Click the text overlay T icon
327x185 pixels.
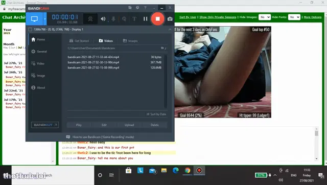pos(134,19)
